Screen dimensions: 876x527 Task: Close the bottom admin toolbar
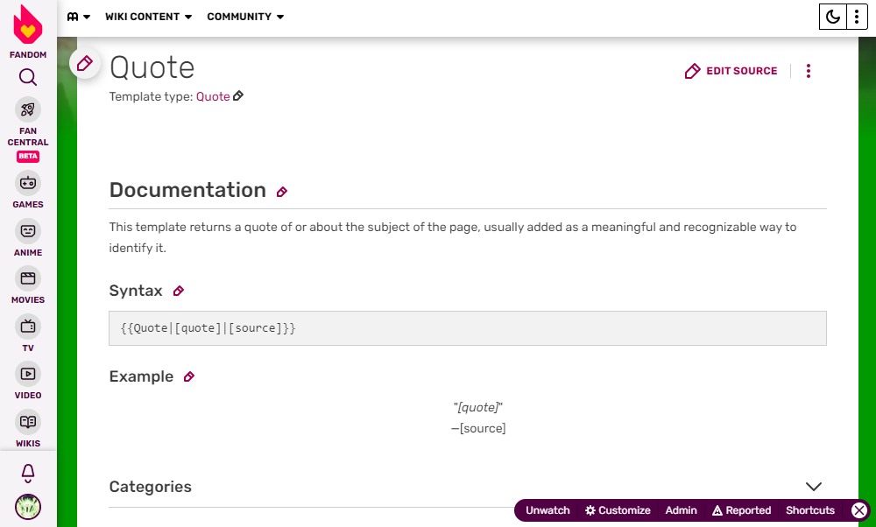tap(859, 510)
